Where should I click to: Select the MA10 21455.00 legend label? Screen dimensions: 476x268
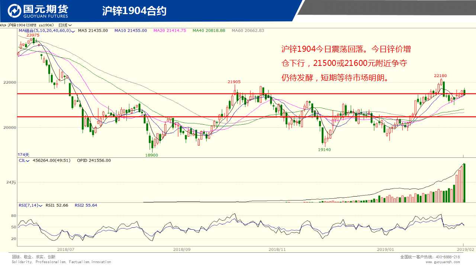[131, 31]
